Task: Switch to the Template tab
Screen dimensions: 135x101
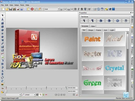Action: click(x=85, y=26)
